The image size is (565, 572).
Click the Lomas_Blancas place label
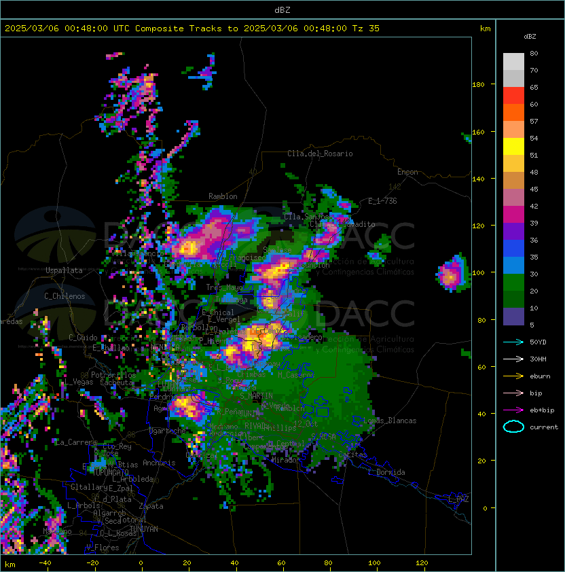point(390,421)
